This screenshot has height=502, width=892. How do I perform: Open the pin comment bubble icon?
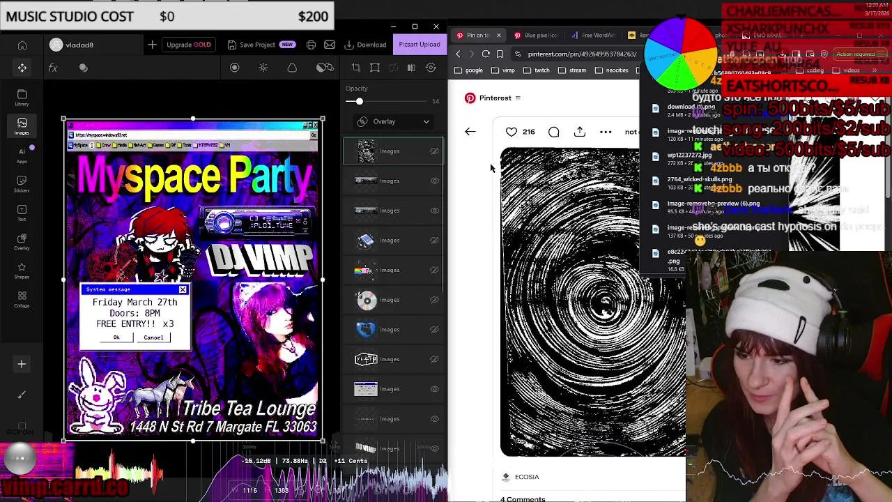point(554,132)
